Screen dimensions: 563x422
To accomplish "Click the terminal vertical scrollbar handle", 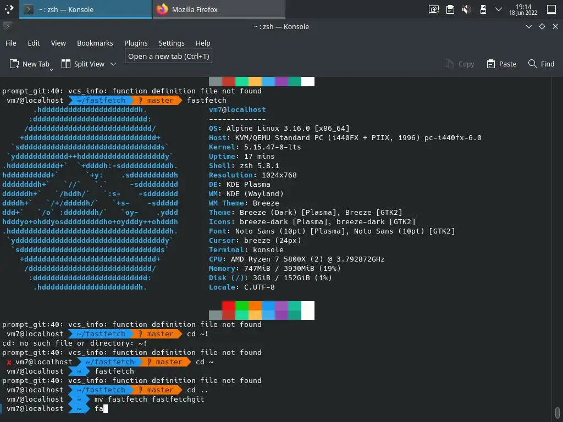I will [x=557, y=412].
